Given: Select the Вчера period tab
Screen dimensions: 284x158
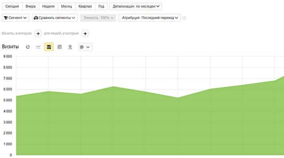Looking at the screenshot, I should pyautogui.click(x=30, y=6).
